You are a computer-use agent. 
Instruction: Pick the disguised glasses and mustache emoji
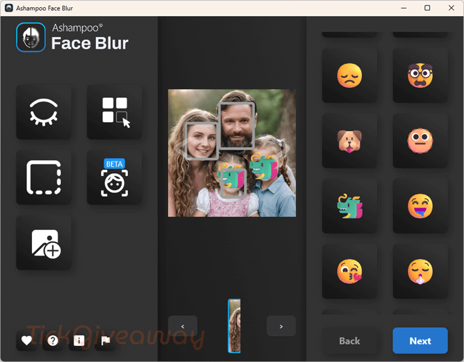click(420, 76)
